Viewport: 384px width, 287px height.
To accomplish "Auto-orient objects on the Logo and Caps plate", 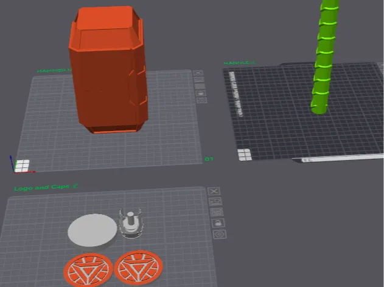I will [215, 201].
